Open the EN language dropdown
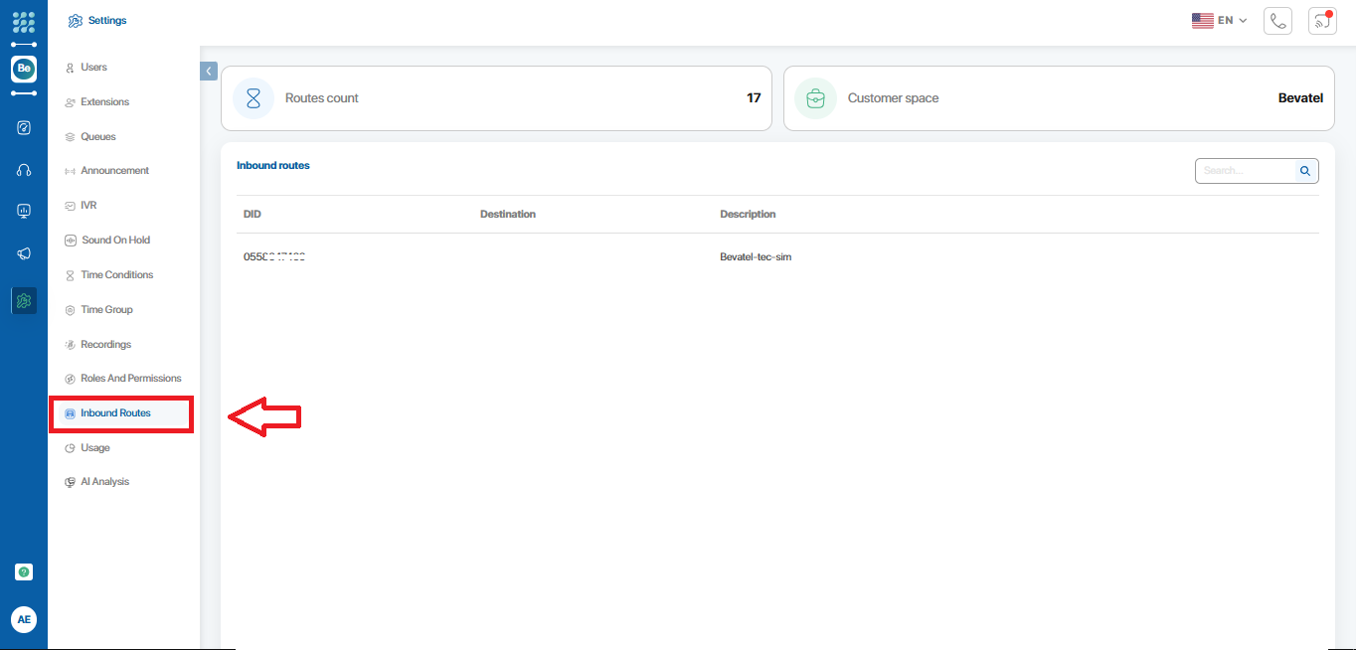Image resolution: width=1356 pixels, height=650 pixels. (1219, 20)
